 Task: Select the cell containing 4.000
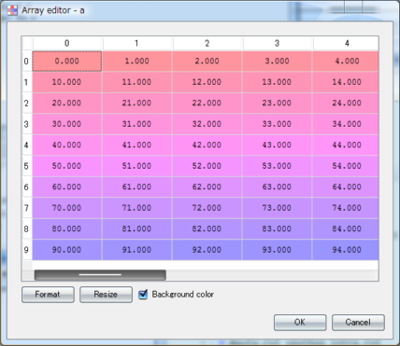click(x=346, y=62)
